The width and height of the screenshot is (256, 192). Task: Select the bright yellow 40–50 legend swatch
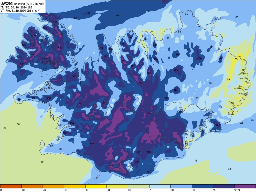[x=96, y=186]
